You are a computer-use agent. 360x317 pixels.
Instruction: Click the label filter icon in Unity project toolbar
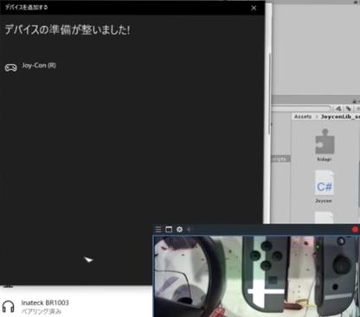click(349, 108)
